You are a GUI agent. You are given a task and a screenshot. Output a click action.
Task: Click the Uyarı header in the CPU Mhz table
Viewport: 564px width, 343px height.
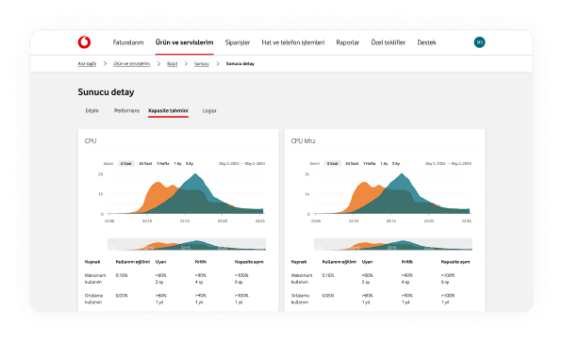pyautogui.click(x=367, y=262)
